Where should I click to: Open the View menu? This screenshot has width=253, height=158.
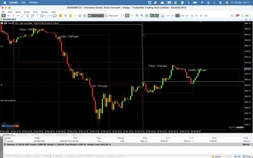coord(10,12)
